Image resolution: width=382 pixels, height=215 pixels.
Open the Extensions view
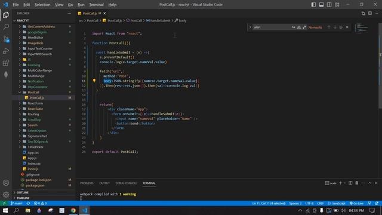click(x=6, y=63)
